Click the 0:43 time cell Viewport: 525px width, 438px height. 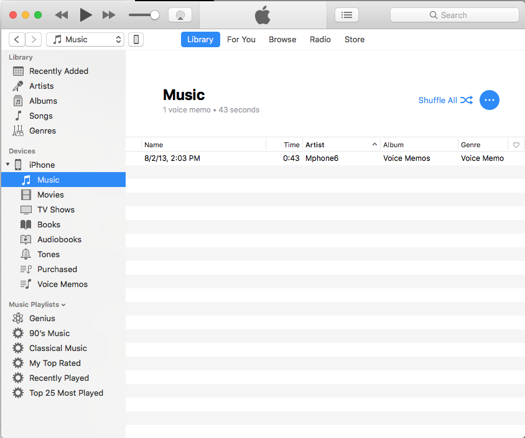[291, 158]
